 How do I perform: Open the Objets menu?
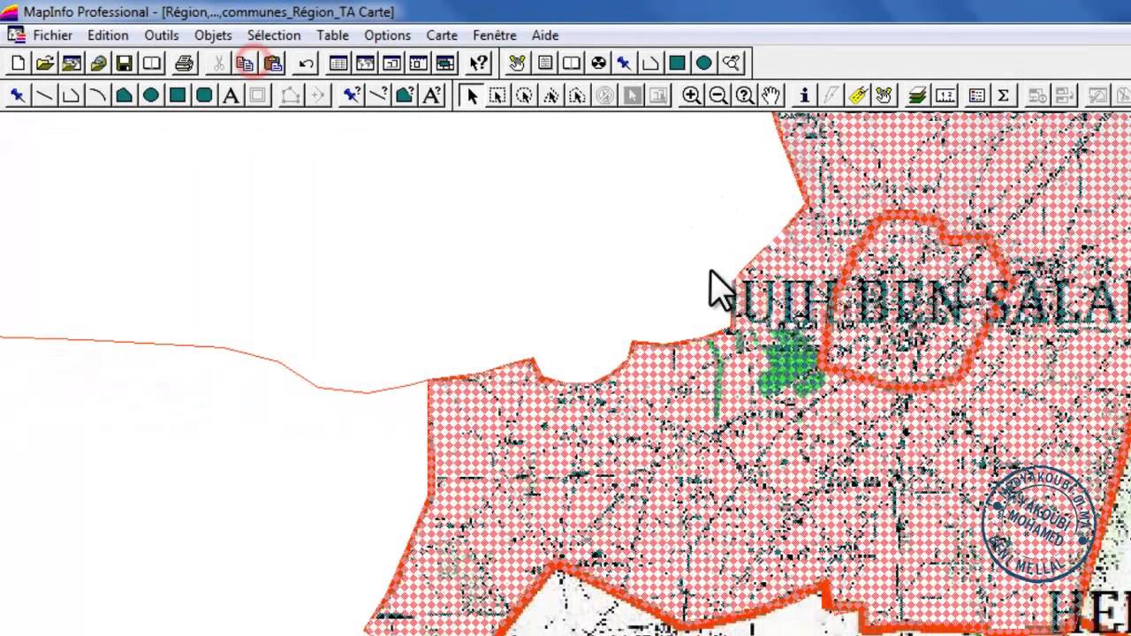click(x=213, y=35)
